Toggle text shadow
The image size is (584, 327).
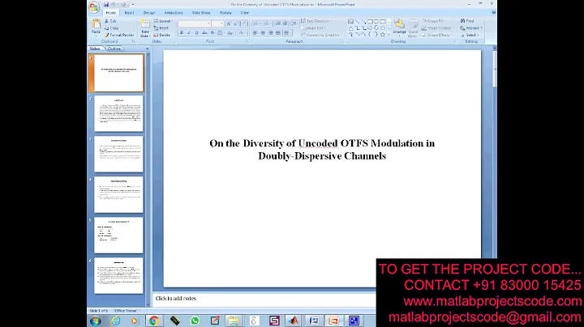[213, 32]
